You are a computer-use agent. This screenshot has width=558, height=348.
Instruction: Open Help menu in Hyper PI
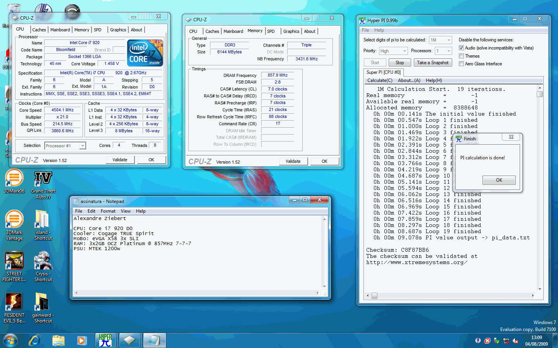[379, 30]
